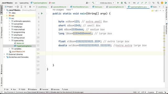Viewport: 168px width, 94px height.
Task: Select Notes.txt in typecasting folder
Action: pos(20,43)
